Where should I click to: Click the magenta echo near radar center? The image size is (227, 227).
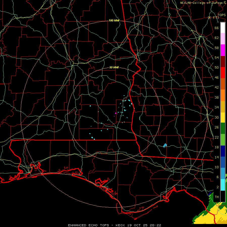click(116, 113)
